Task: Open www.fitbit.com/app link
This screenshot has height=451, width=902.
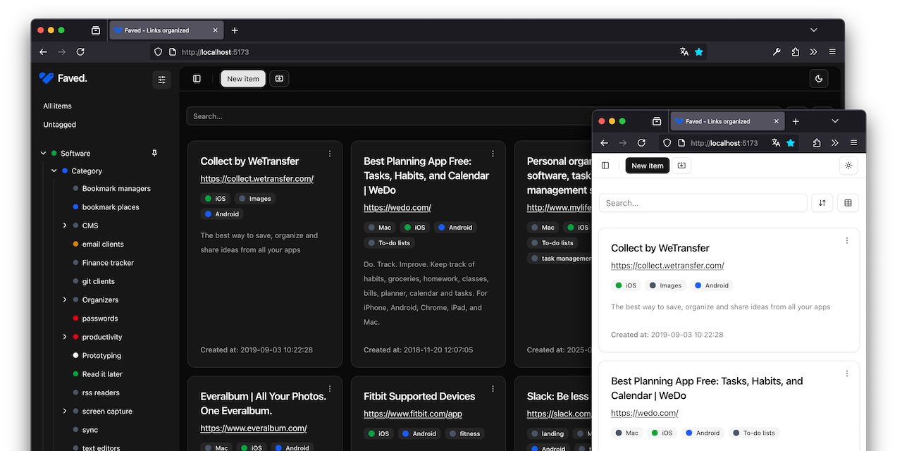Action: pos(413,414)
